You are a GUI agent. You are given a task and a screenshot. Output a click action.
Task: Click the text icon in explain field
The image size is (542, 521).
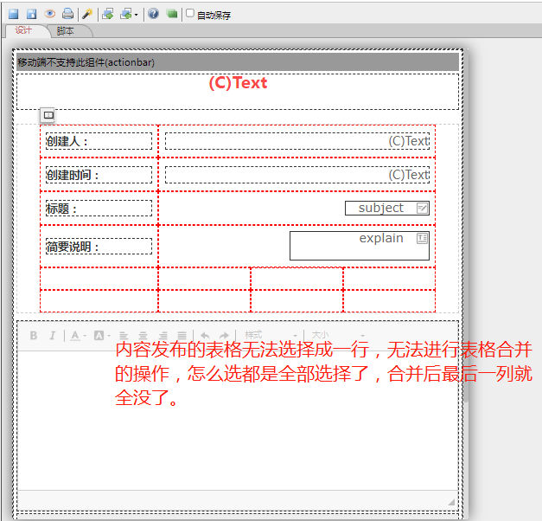pos(422,238)
